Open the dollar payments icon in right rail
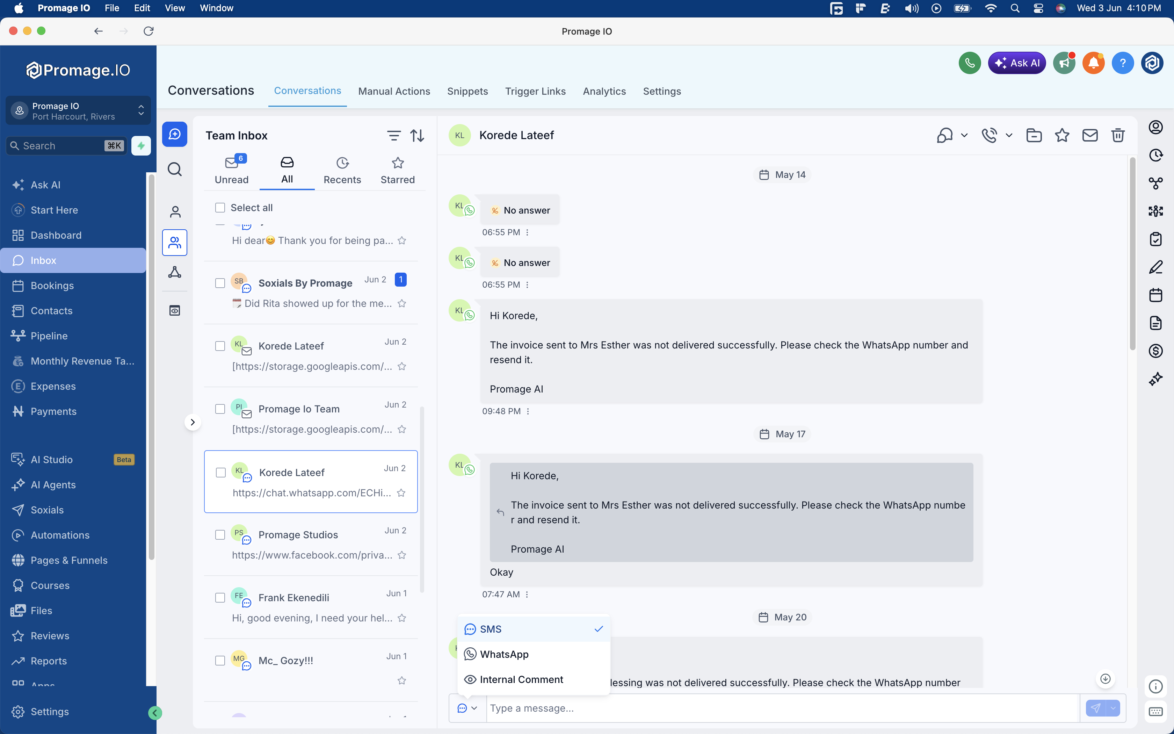1174x734 pixels. click(1155, 351)
